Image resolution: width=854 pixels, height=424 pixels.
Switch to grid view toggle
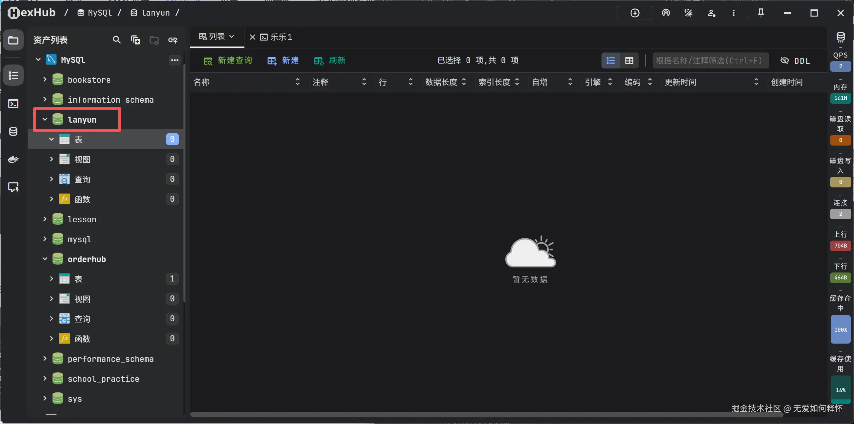(x=629, y=61)
